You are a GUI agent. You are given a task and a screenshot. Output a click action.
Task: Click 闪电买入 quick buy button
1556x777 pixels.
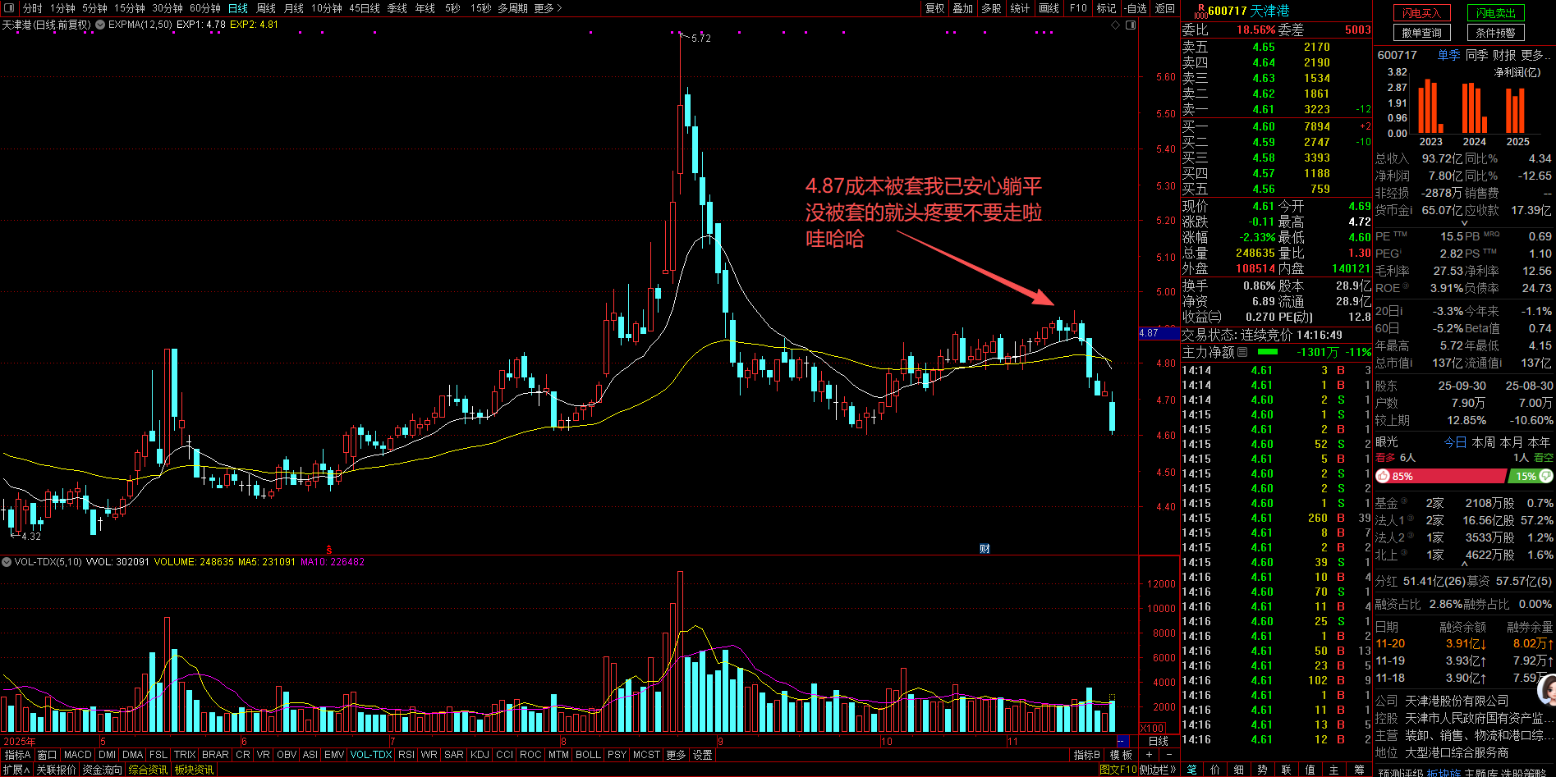click(1422, 13)
